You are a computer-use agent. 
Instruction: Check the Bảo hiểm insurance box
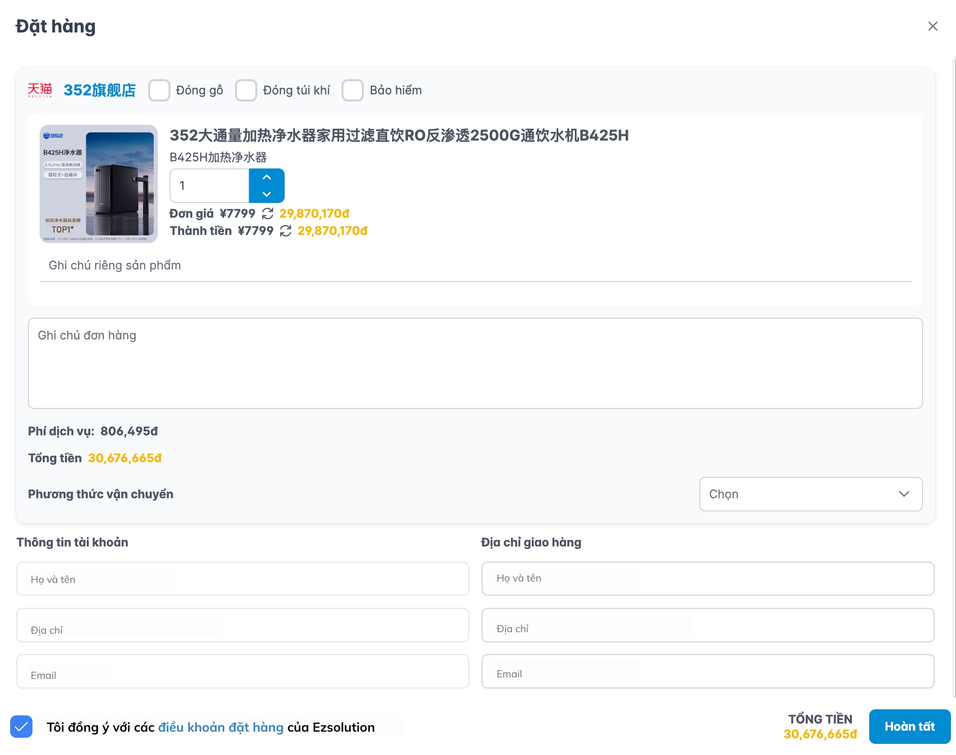point(353,90)
